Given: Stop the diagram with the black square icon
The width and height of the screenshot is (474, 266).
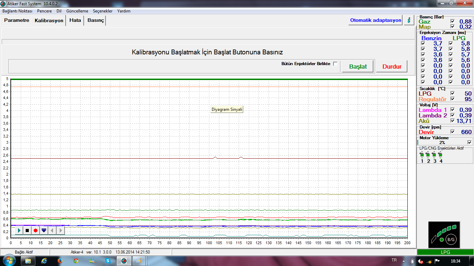Looking at the screenshot, I should click(x=27, y=230).
